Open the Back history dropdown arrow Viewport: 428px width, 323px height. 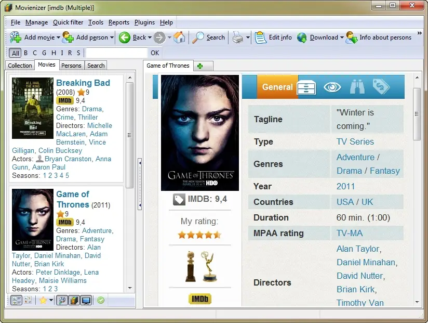click(x=150, y=37)
